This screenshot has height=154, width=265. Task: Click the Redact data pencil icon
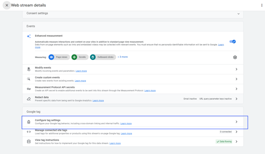click(x=29, y=98)
